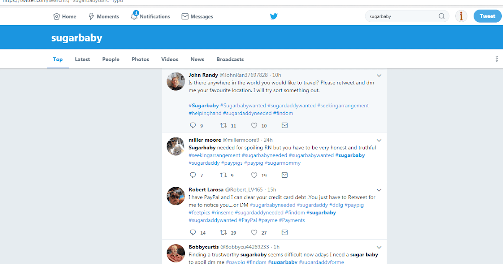Open John Randy's profile picture
Image resolution: width=503 pixels, height=264 pixels.
[176, 81]
